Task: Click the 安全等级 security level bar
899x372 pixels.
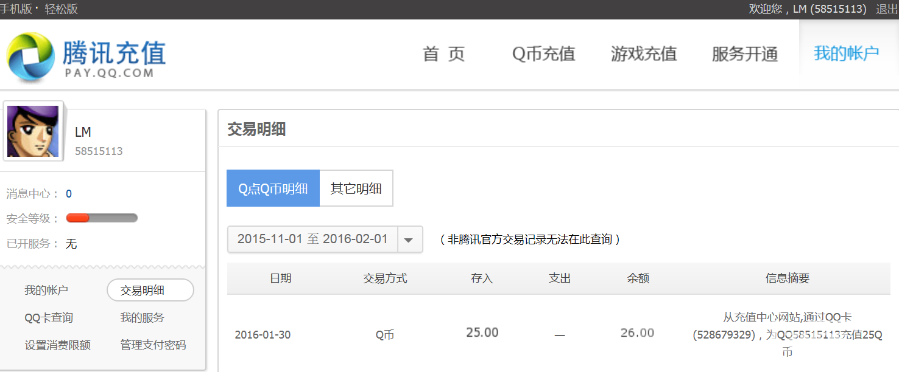Action: coord(102,218)
